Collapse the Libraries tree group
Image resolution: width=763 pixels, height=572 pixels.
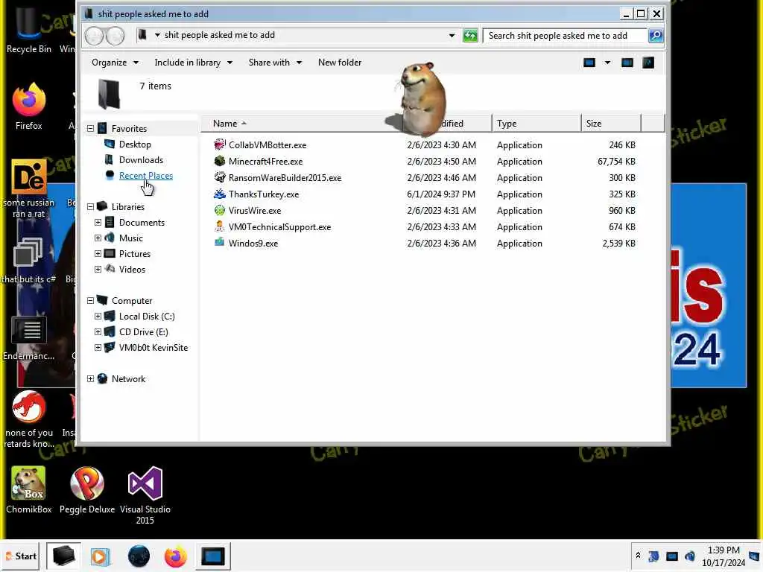tap(90, 207)
